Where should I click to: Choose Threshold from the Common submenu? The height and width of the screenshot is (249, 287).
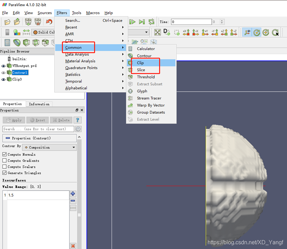tap(151, 77)
